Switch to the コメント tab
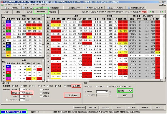This screenshot has width=167, height=114. click(29, 12)
